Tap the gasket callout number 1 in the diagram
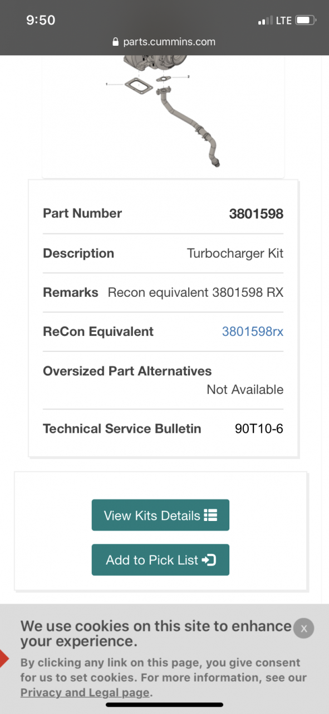The height and width of the screenshot is (714, 329). pyautogui.click(x=106, y=84)
